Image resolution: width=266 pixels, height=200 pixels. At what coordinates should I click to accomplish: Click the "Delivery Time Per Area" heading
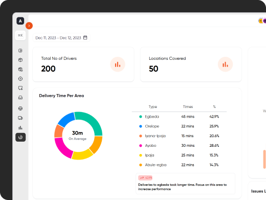tap(61, 96)
